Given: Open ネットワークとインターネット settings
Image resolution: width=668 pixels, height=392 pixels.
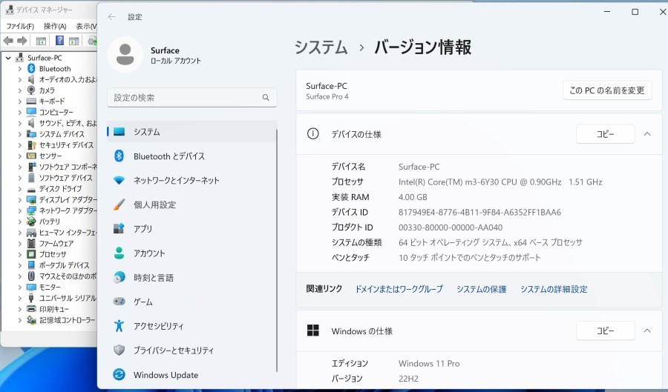Looking at the screenshot, I should click(x=191, y=180).
